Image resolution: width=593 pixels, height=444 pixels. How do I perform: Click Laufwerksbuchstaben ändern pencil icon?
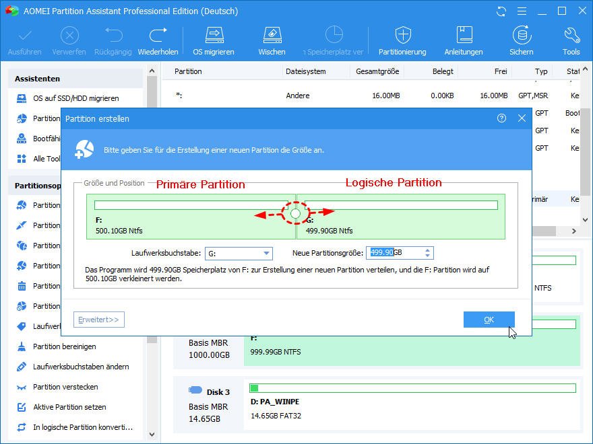22,367
